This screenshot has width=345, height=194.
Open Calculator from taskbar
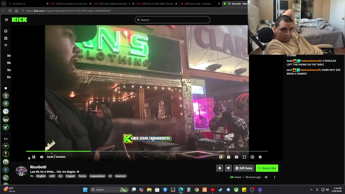coord(189,190)
